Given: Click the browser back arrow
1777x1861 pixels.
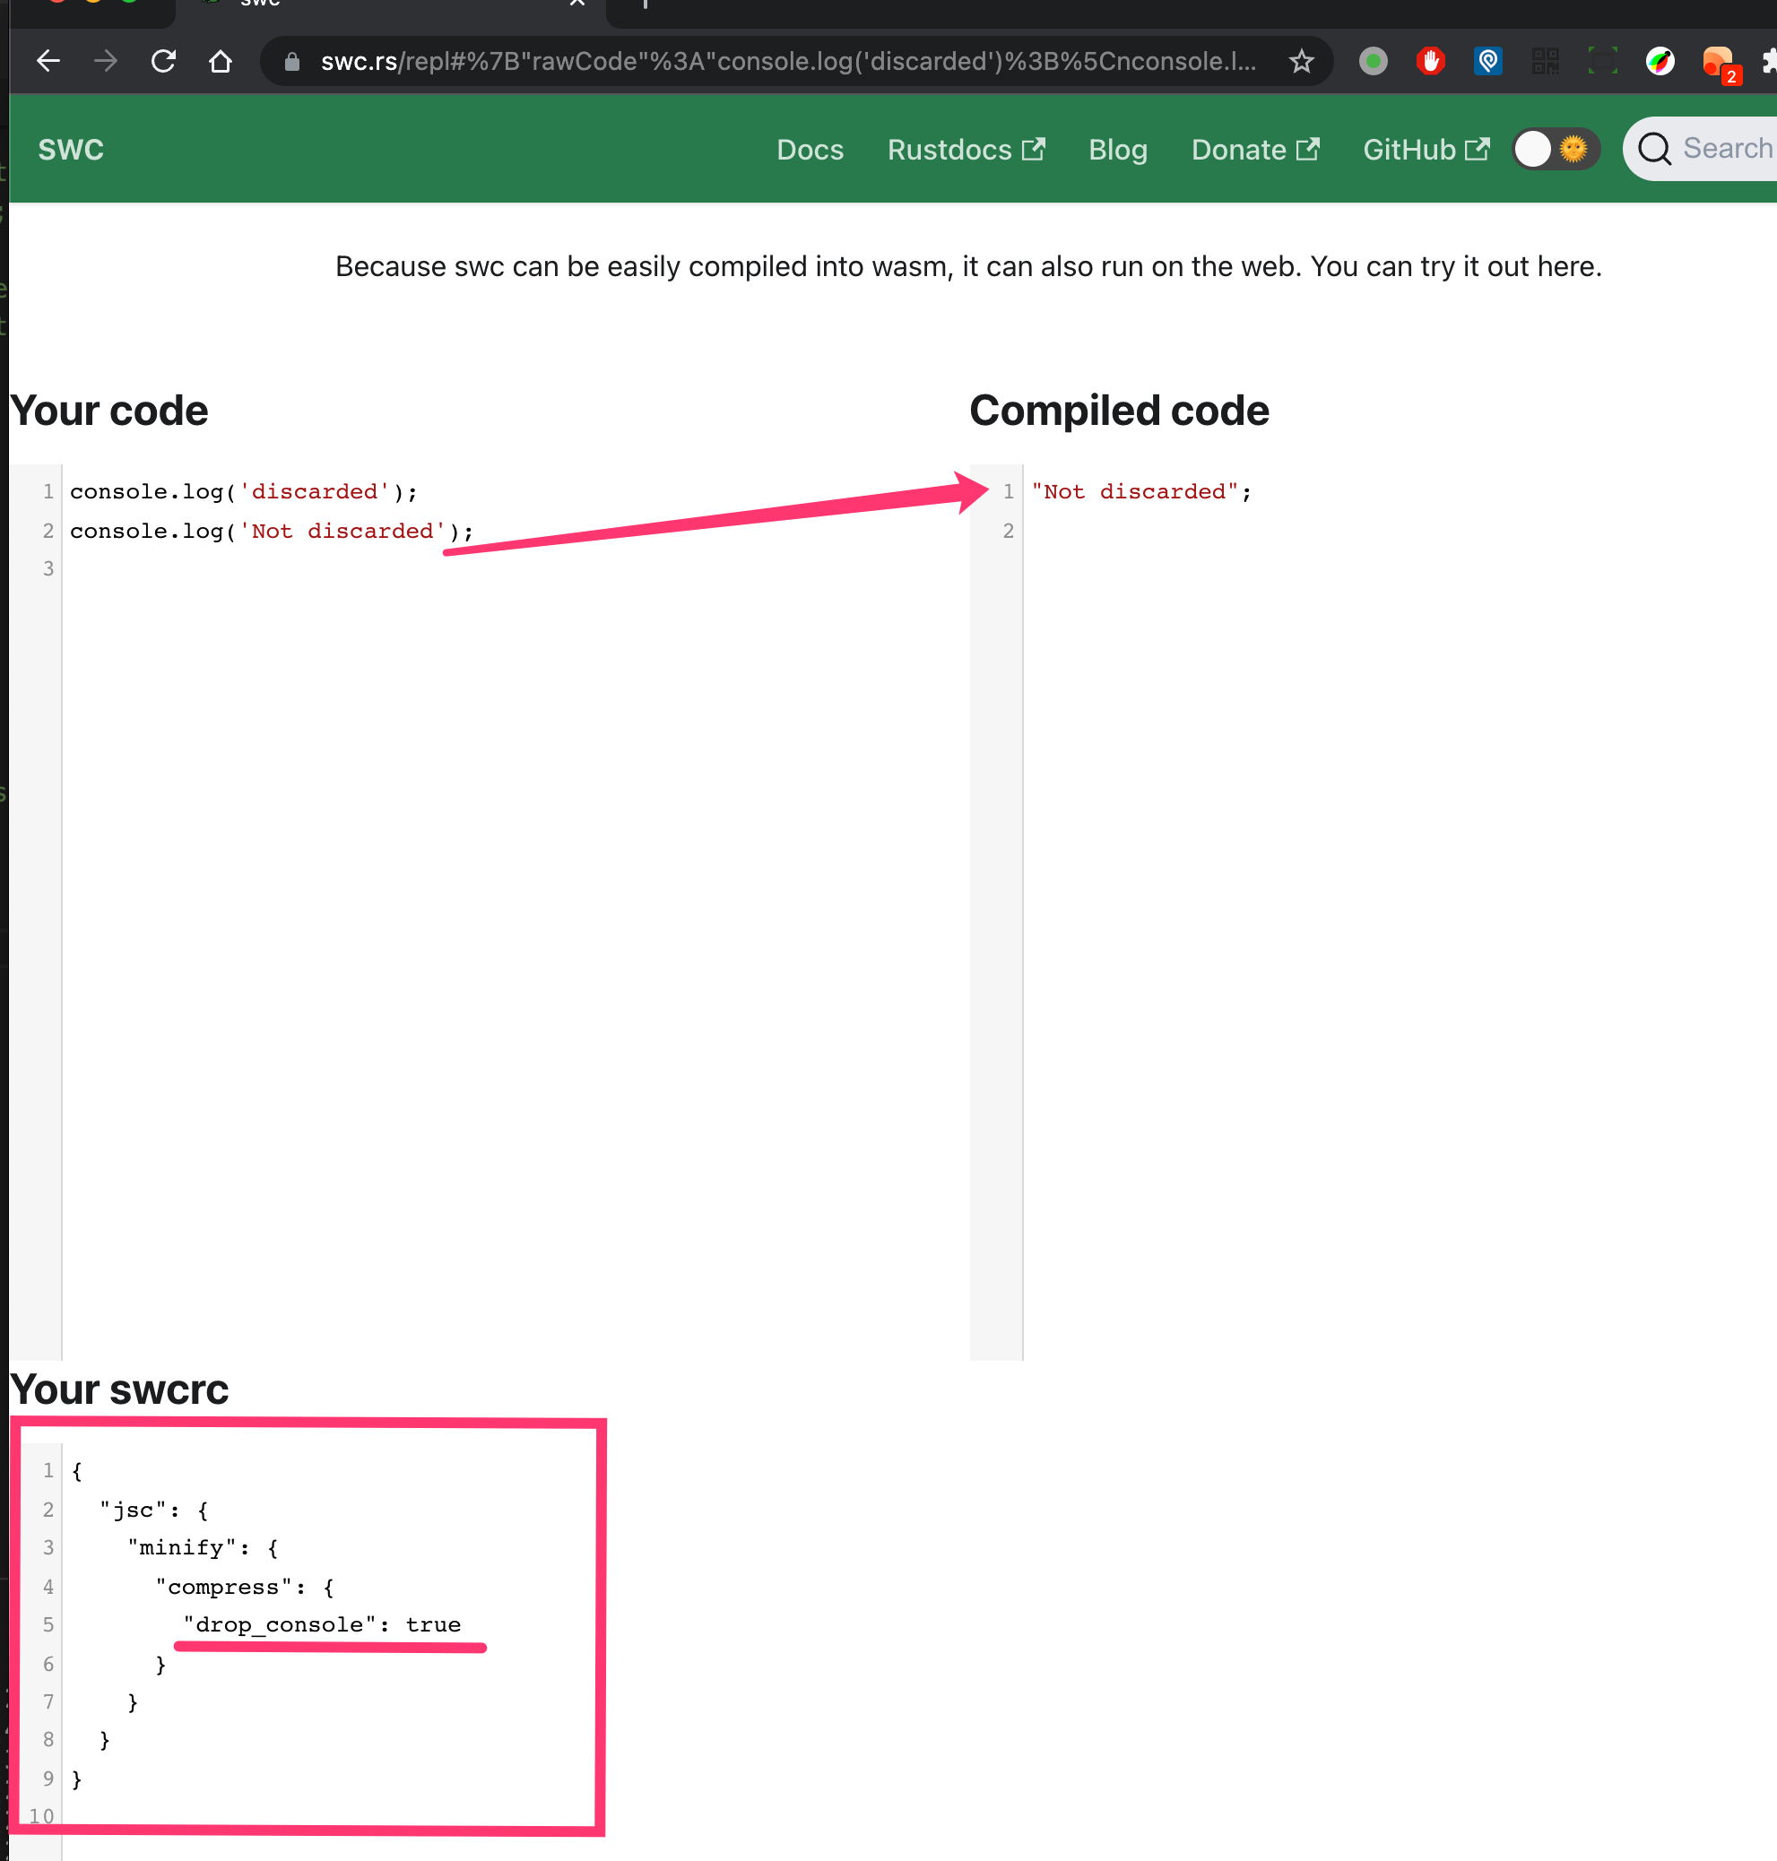Looking at the screenshot, I should pos(48,62).
